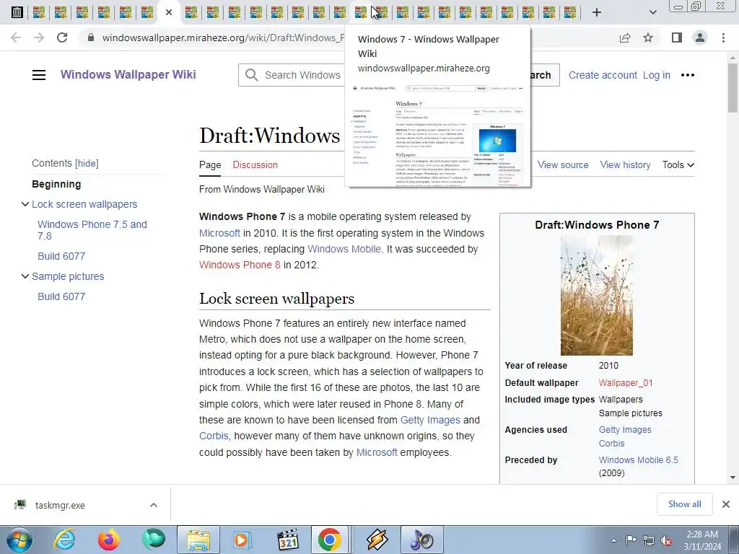Click the Log in link
The width and height of the screenshot is (739, 554).
point(657,75)
